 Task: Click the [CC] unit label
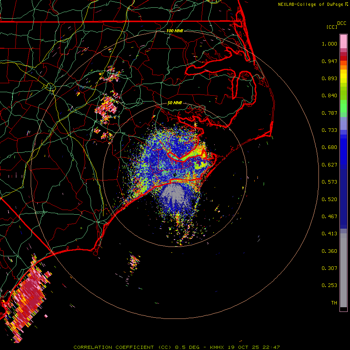332,27
